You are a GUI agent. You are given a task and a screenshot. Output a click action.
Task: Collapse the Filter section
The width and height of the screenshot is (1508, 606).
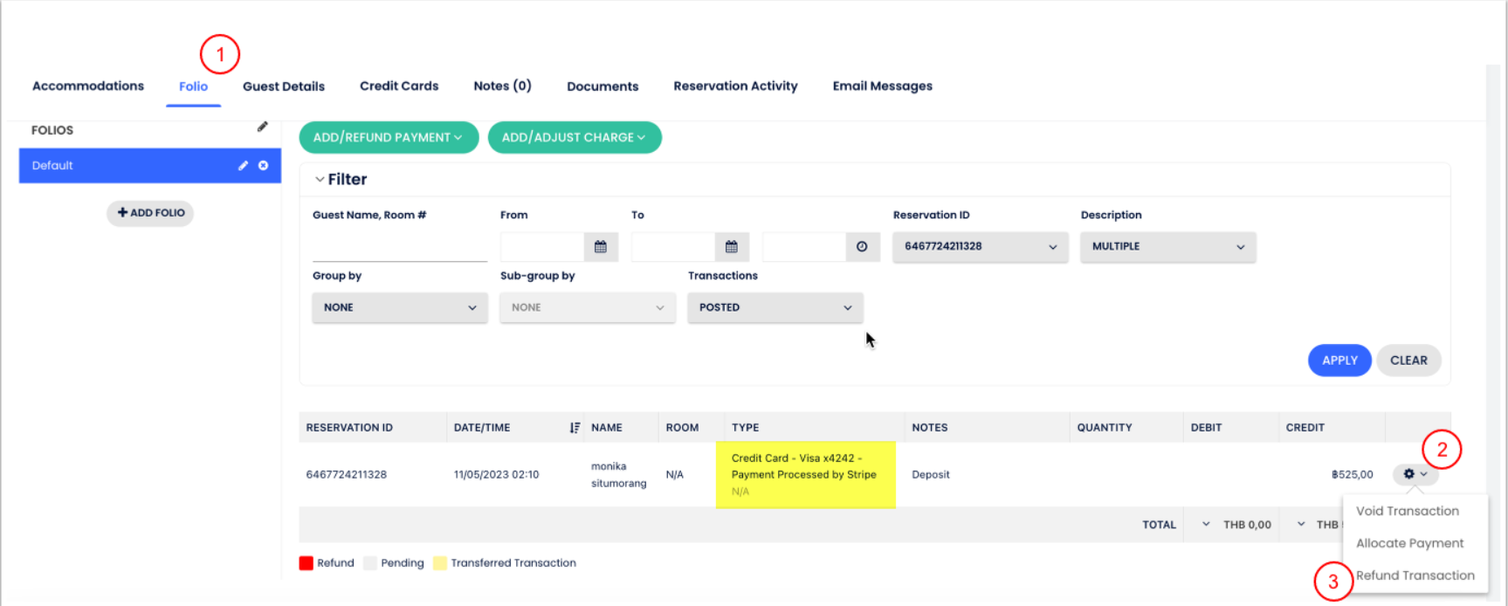click(320, 179)
